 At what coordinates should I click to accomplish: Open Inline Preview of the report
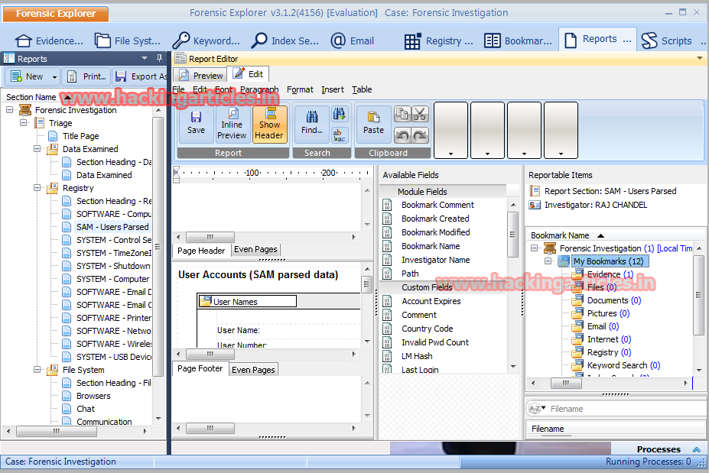232,124
